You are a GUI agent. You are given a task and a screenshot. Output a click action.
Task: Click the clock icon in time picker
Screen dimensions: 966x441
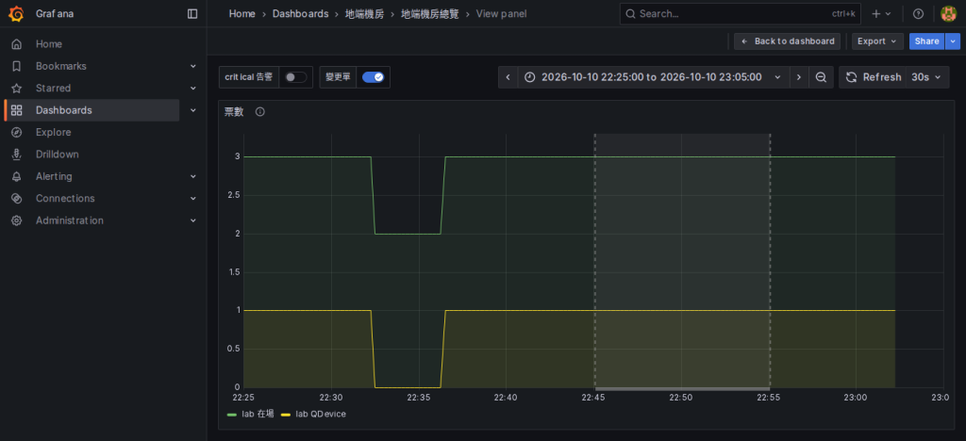(x=529, y=77)
